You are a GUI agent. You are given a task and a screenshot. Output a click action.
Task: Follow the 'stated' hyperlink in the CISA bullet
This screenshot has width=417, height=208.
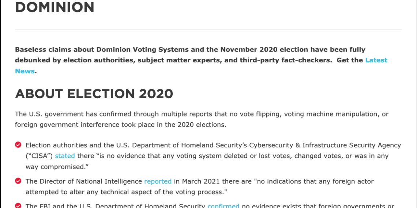[x=65, y=156]
